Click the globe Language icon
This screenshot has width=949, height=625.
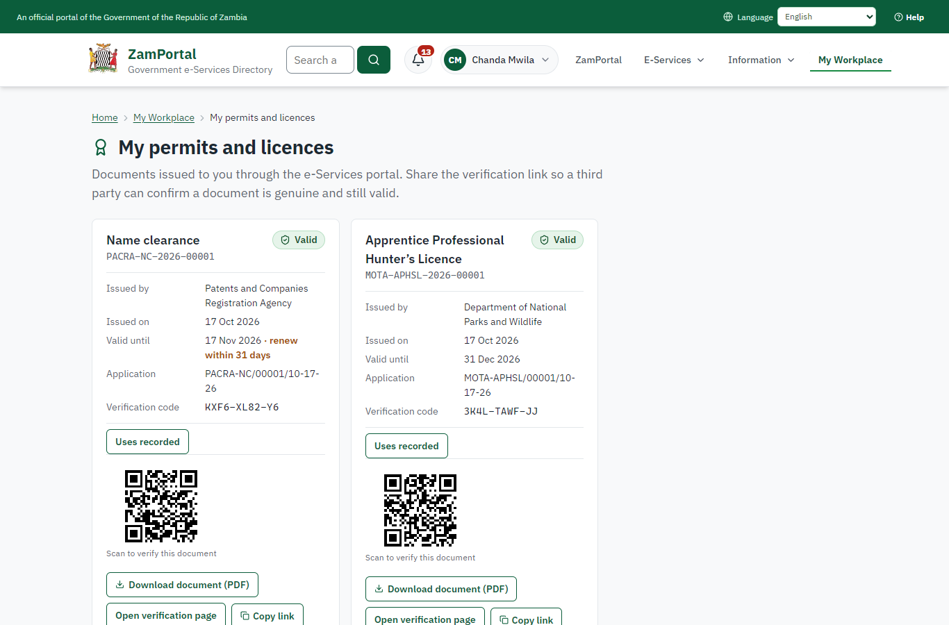point(728,17)
